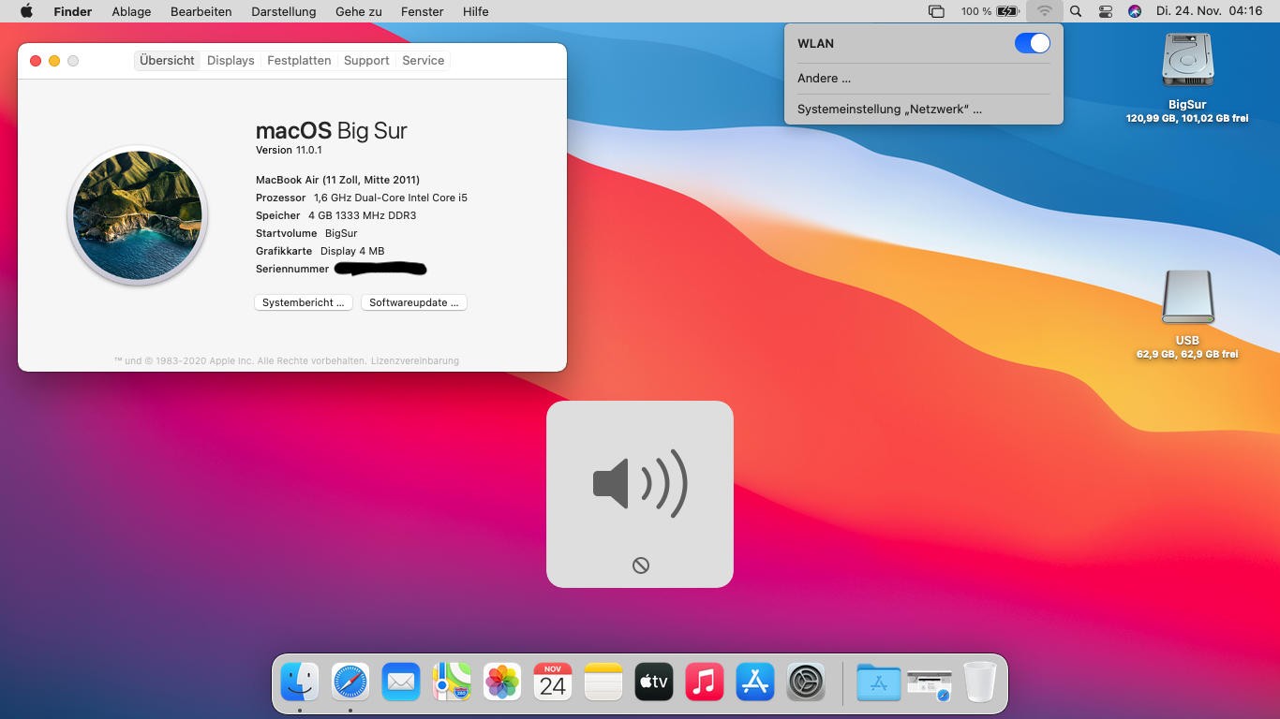The height and width of the screenshot is (719, 1280).
Task: Open the Festplatten tab
Action: 299,60
